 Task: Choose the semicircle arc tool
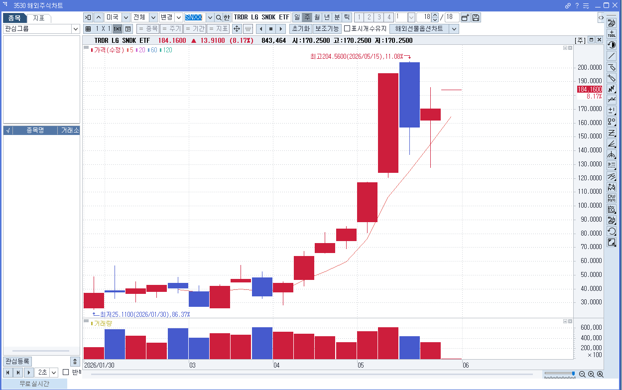tap(612, 154)
